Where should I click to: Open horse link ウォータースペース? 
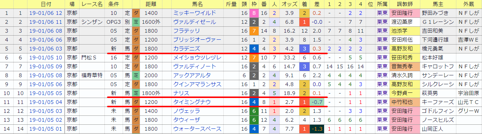click(x=197, y=129)
